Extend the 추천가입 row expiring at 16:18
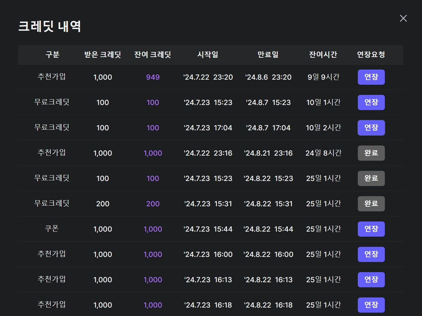 tap(371, 305)
